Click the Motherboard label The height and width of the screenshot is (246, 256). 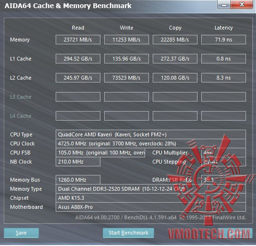pos(26,207)
